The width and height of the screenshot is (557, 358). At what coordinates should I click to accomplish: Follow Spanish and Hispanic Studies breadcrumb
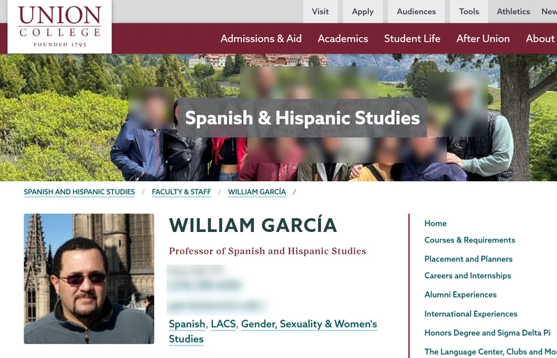tap(79, 192)
